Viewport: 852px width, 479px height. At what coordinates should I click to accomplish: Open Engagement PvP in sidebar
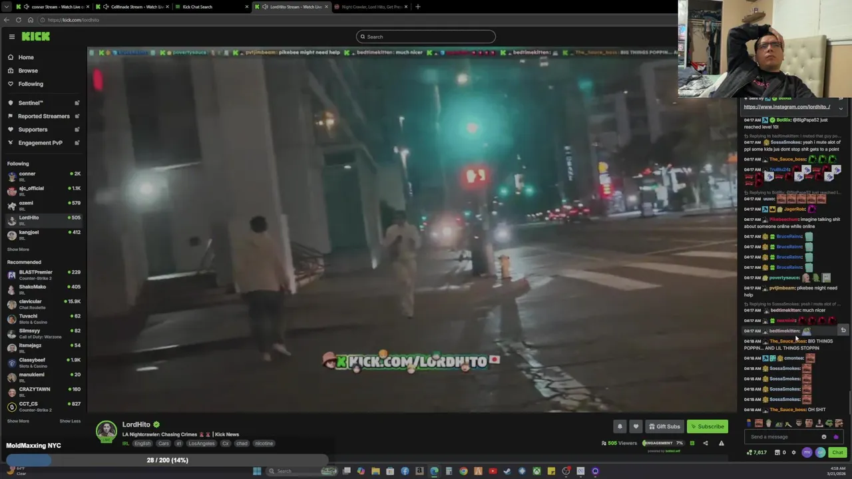pyautogui.click(x=40, y=142)
